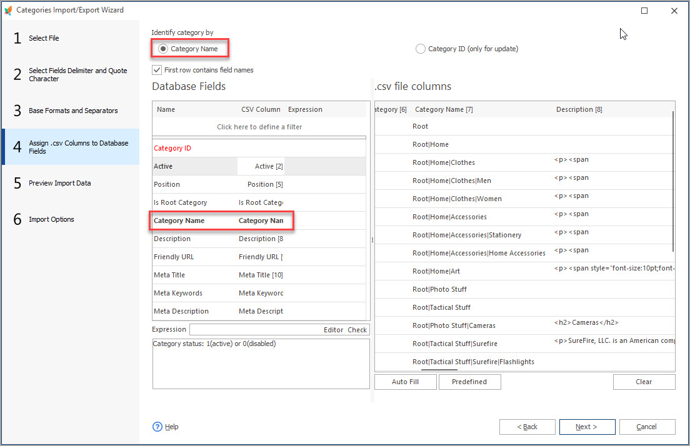The image size is (690, 446).
Task: Click the CSV Column header
Action: pos(261,109)
